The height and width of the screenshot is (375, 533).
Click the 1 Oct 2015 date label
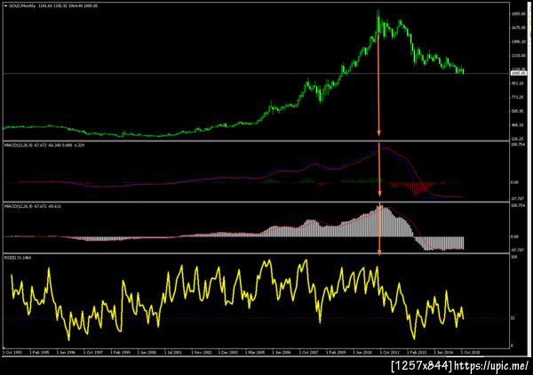[x=471, y=353]
